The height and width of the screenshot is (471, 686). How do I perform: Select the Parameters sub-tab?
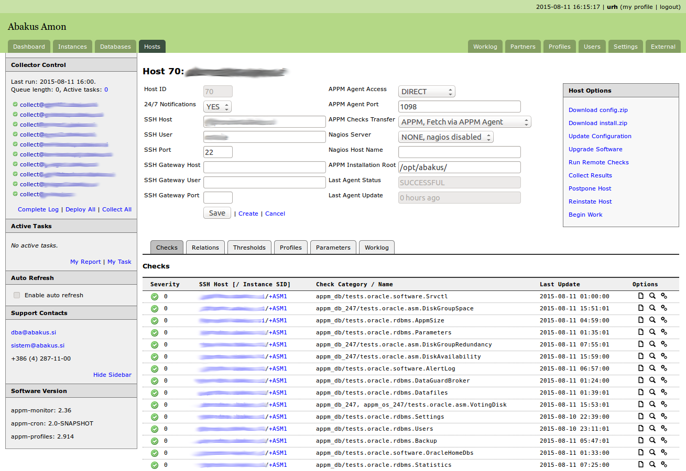333,248
